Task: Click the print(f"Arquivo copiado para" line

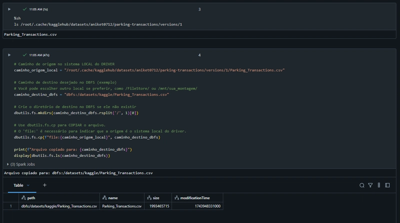Action: (x=73, y=149)
